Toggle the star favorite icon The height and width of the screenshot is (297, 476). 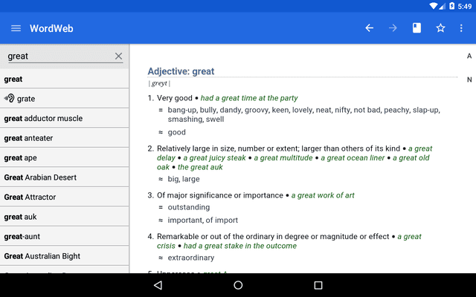coord(440,28)
